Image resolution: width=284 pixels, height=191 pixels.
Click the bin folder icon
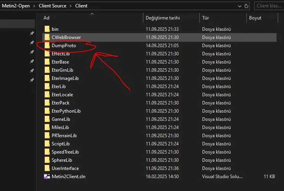coord(47,29)
